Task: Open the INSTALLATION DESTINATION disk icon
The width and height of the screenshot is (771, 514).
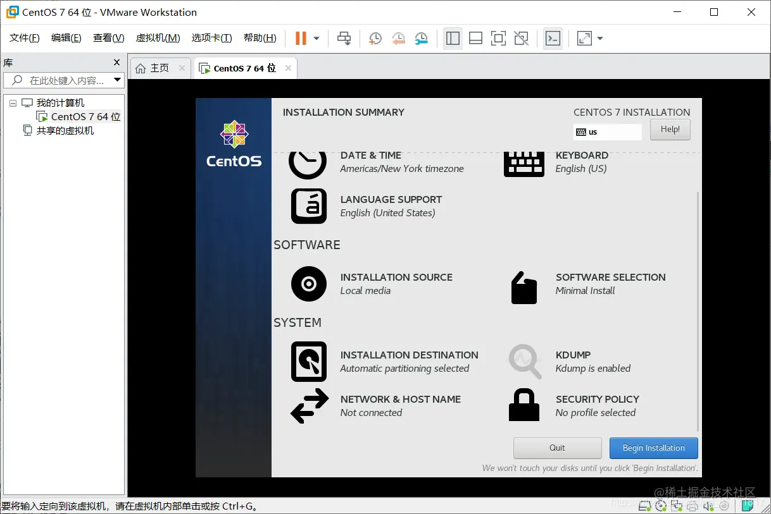Action: click(x=309, y=362)
